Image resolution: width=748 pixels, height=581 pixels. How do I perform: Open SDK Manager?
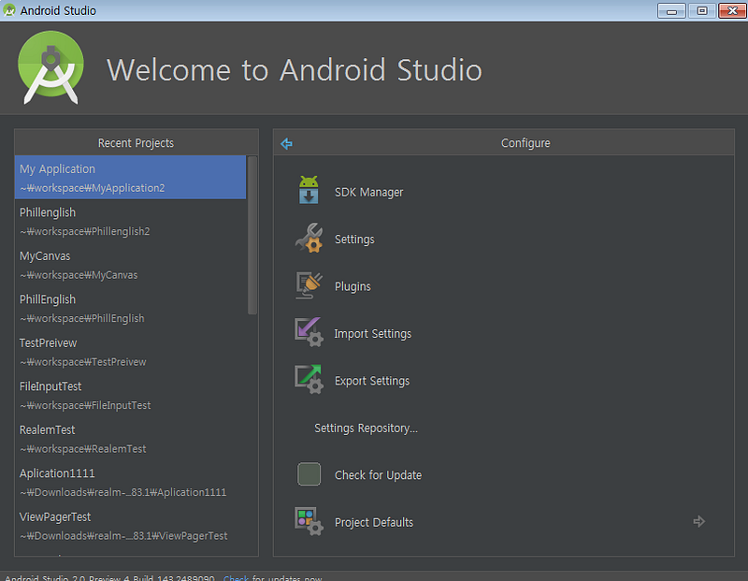pyautogui.click(x=368, y=193)
